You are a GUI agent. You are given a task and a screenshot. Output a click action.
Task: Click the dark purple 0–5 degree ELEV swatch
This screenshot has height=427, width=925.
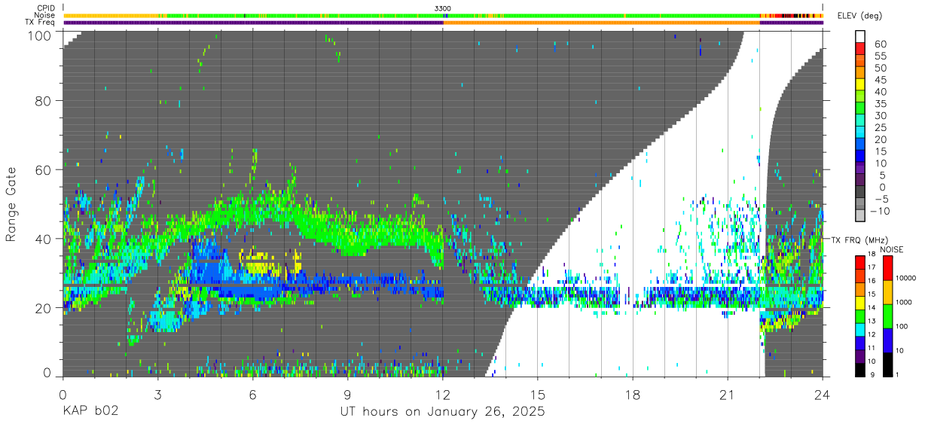(861, 180)
